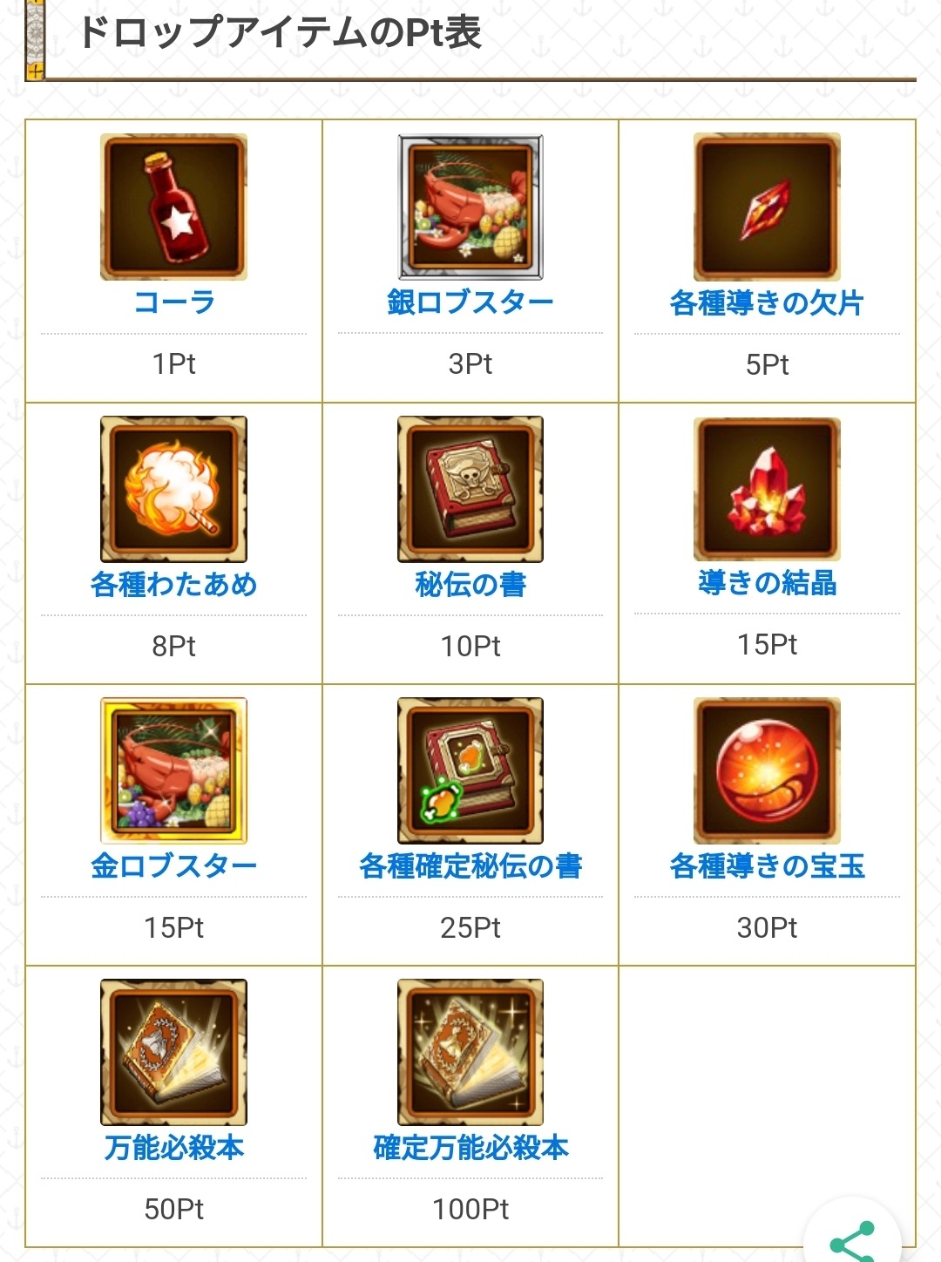941x1262 pixels.
Task: Select the red orb jewel icon
Action: coord(767,770)
